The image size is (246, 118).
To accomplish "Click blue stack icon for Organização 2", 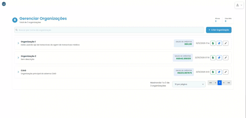I will (219, 58).
